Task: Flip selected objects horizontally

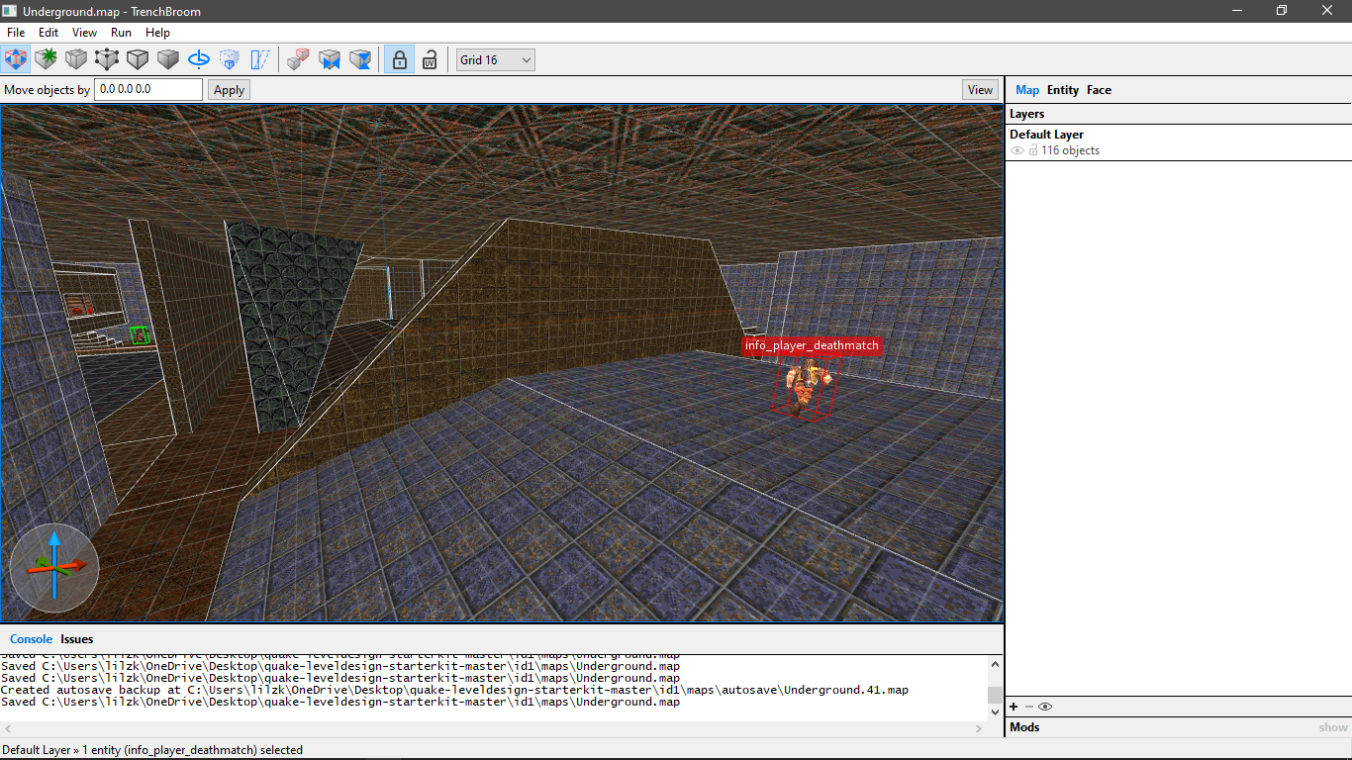Action: click(x=329, y=59)
